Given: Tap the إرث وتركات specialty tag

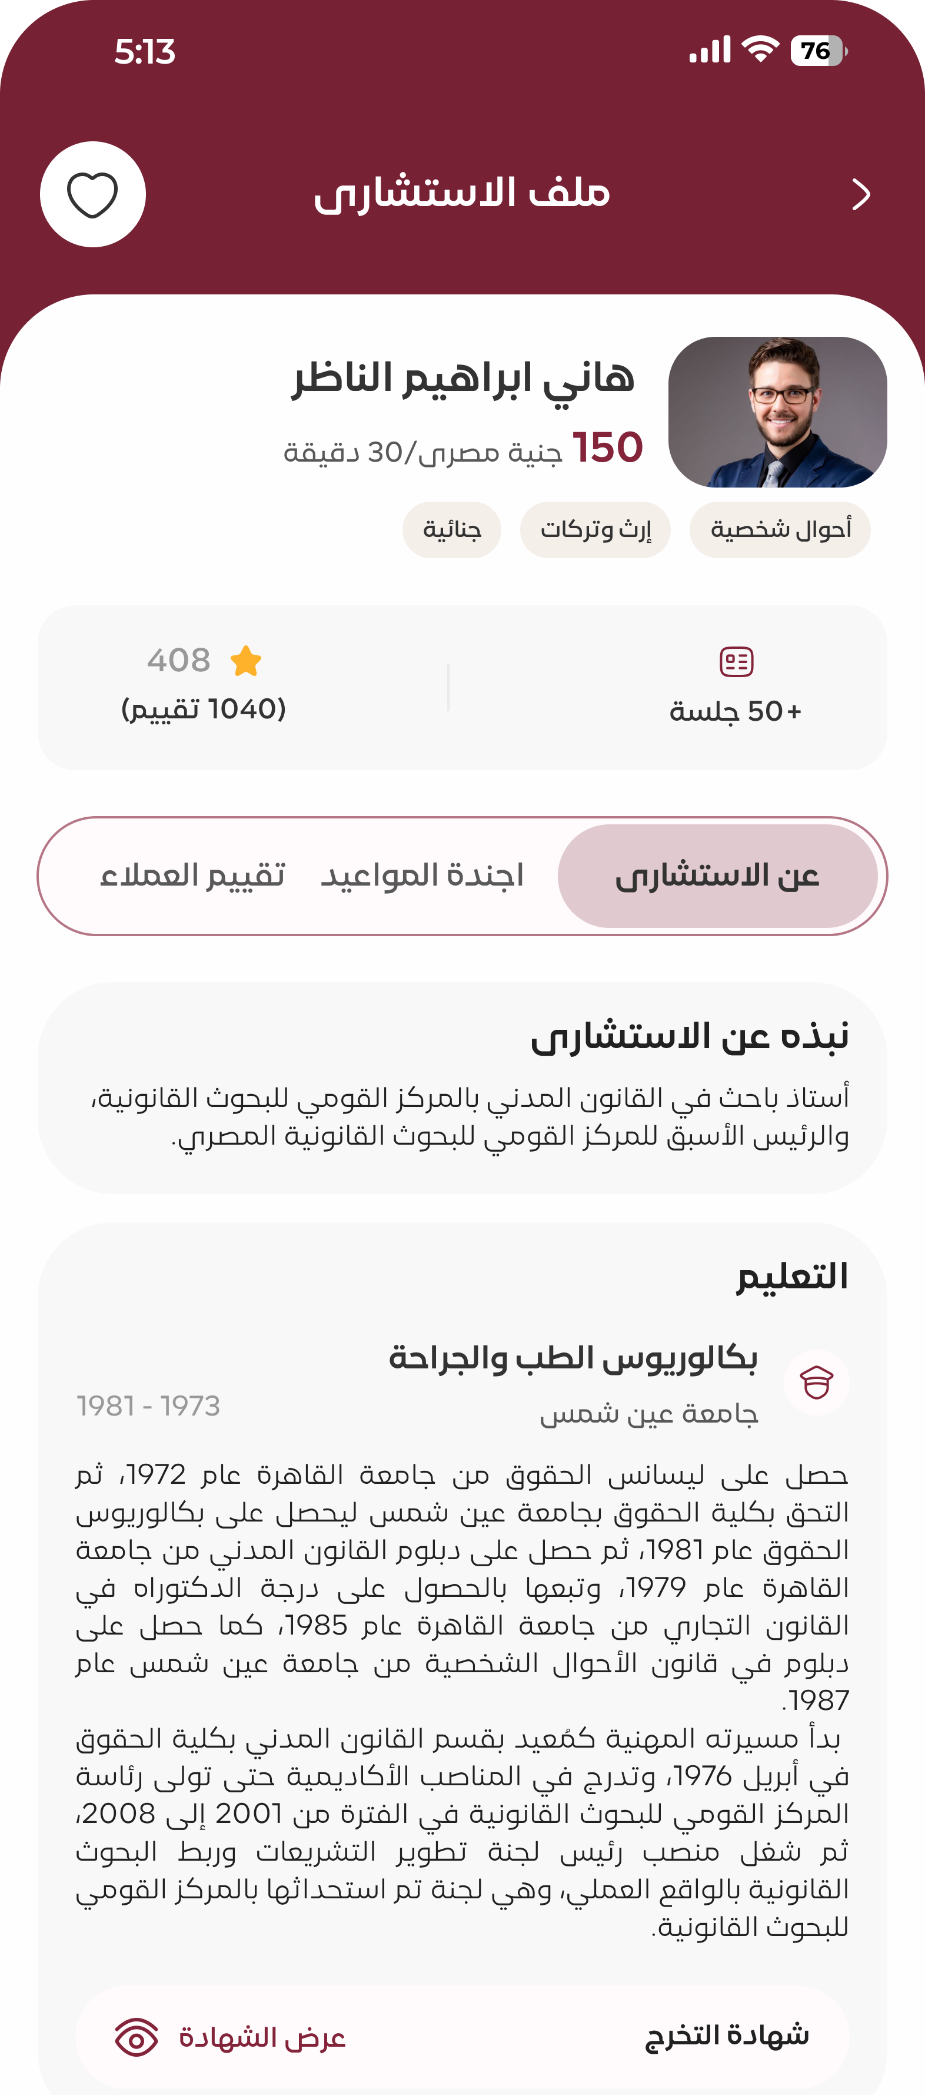Looking at the screenshot, I should 595,531.
